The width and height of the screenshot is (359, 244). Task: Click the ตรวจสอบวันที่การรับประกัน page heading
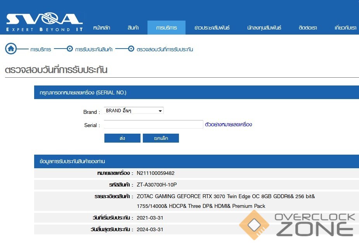click(x=56, y=70)
